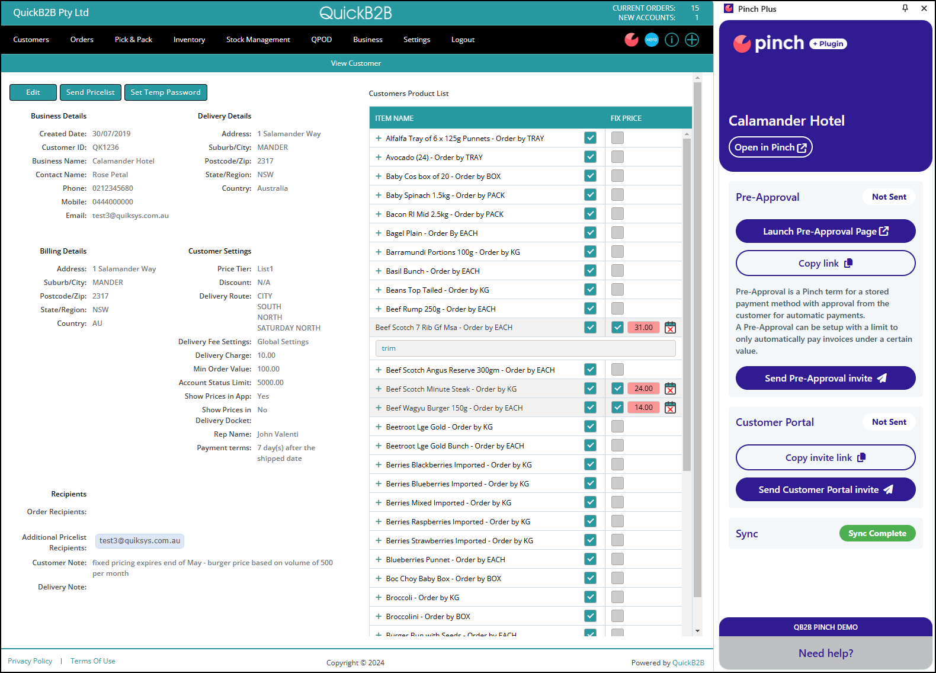The width and height of the screenshot is (936, 673).
Task: Click the Need help? link
Action: click(x=826, y=653)
